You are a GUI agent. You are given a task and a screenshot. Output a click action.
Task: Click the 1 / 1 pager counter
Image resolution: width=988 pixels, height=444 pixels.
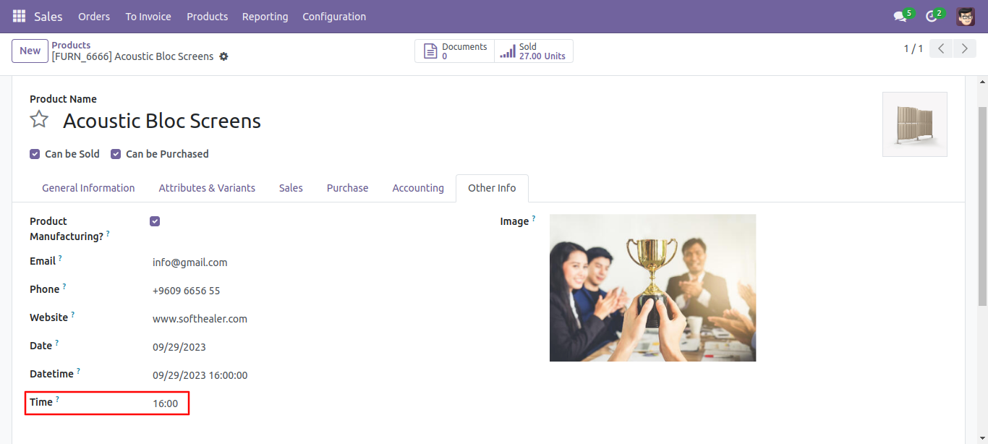tap(914, 48)
